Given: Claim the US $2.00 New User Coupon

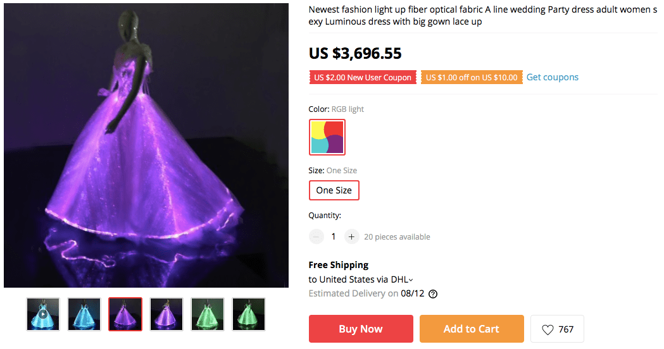Looking at the screenshot, I should pyautogui.click(x=363, y=77).
